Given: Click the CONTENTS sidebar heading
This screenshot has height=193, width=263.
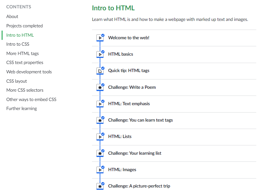Looking at the screenshot, I should pyautogui.click(x=19, y=7).
